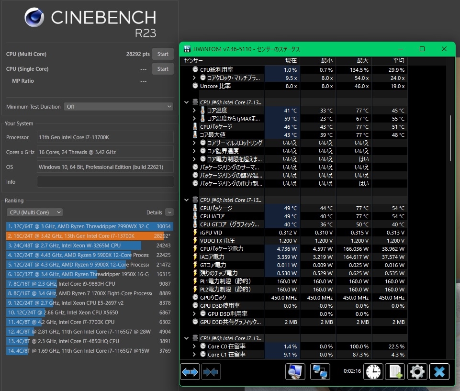Expand the GPU D3D利用率 row
Image resolution: width=460 pixels, height=391 pixels.
(194, 313)
